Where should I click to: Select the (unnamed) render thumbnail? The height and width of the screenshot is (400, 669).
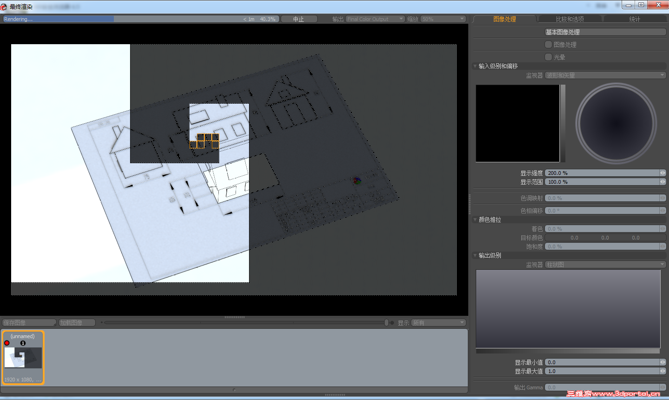click(x=23, y=358)
